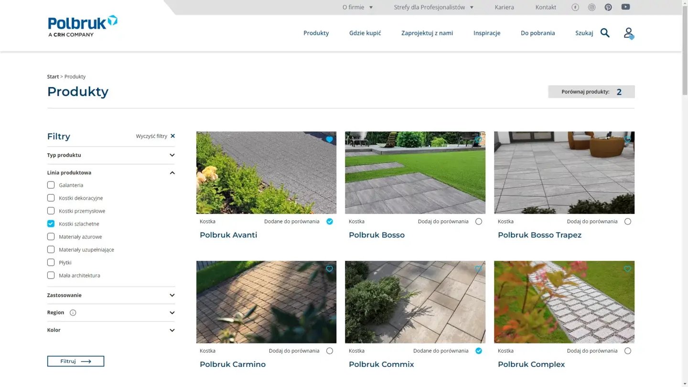Open the Facebook social icon
The height and width of the screenshot is (387, 688).
575,7
